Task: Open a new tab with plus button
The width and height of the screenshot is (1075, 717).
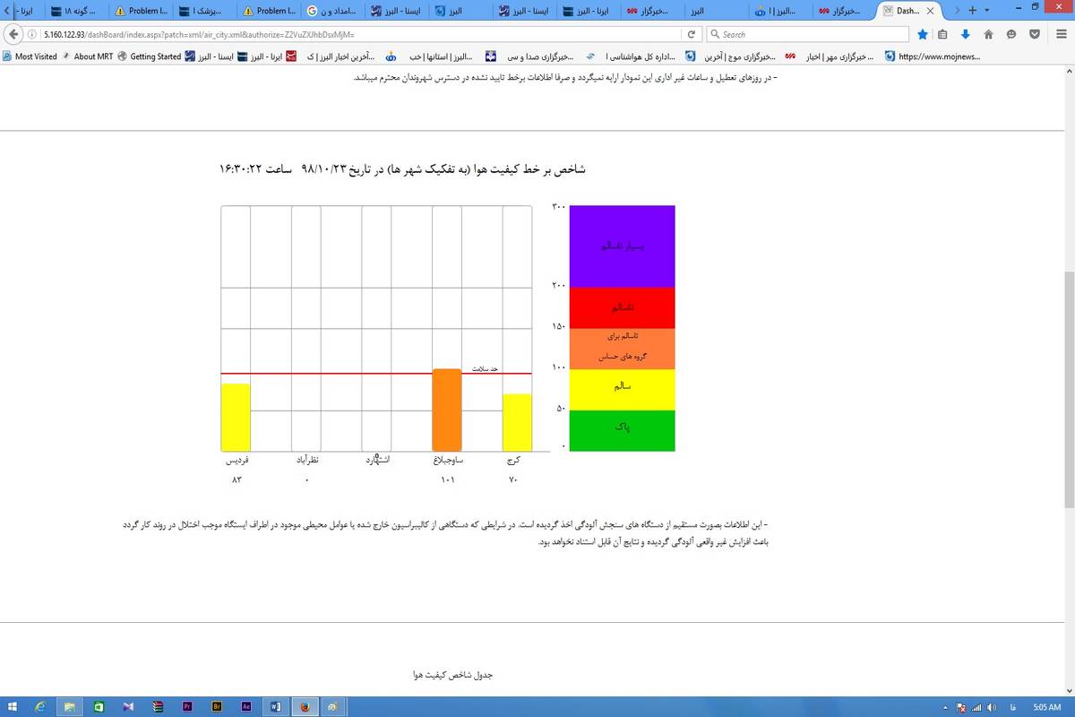Action: point(973,10)
